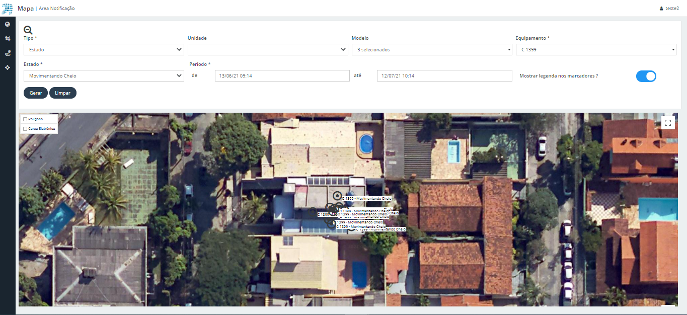
Task: Expand the empty Unidade dropdown
Action: (268, 49)
